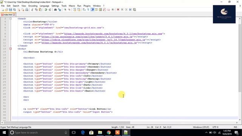
Task: Click the Paste toolbar icon
Action: point(40,9)
